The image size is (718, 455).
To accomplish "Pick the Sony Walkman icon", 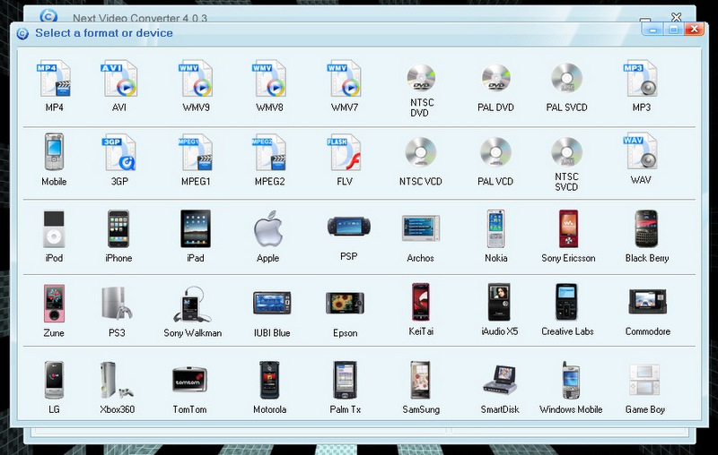I will [x=193, y=304].
